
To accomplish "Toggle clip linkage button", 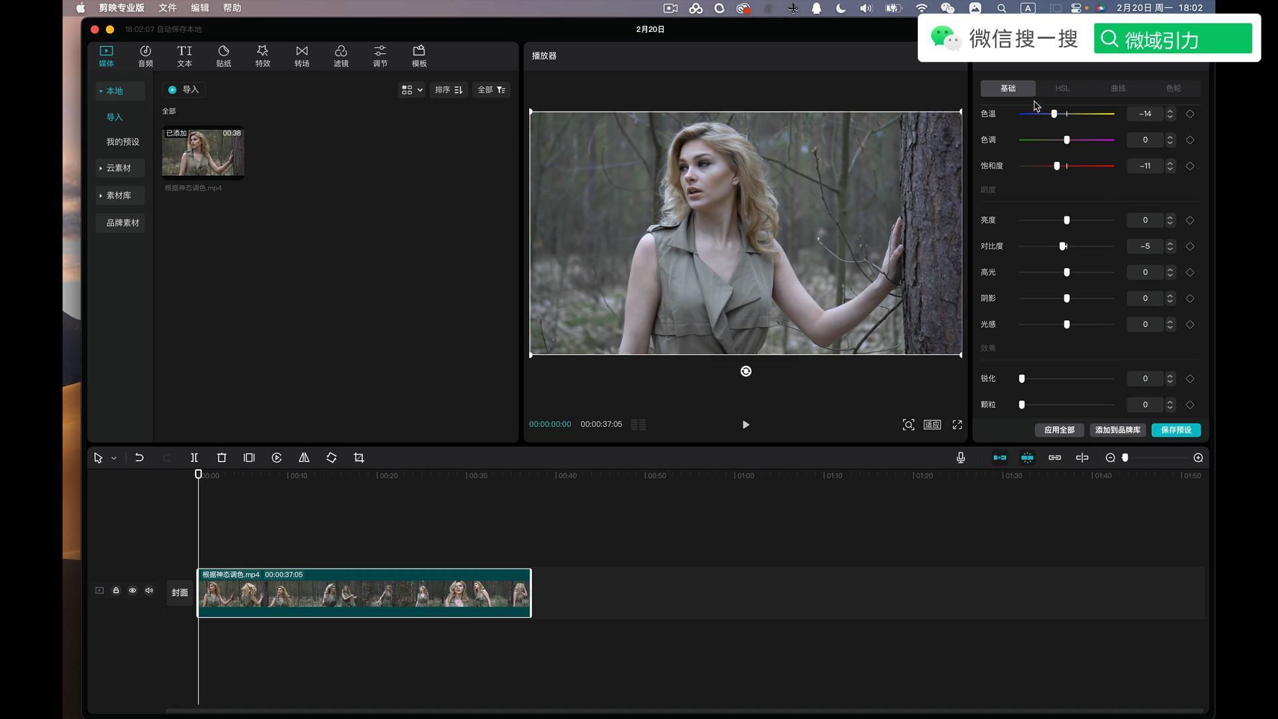I will (1055, 458).
